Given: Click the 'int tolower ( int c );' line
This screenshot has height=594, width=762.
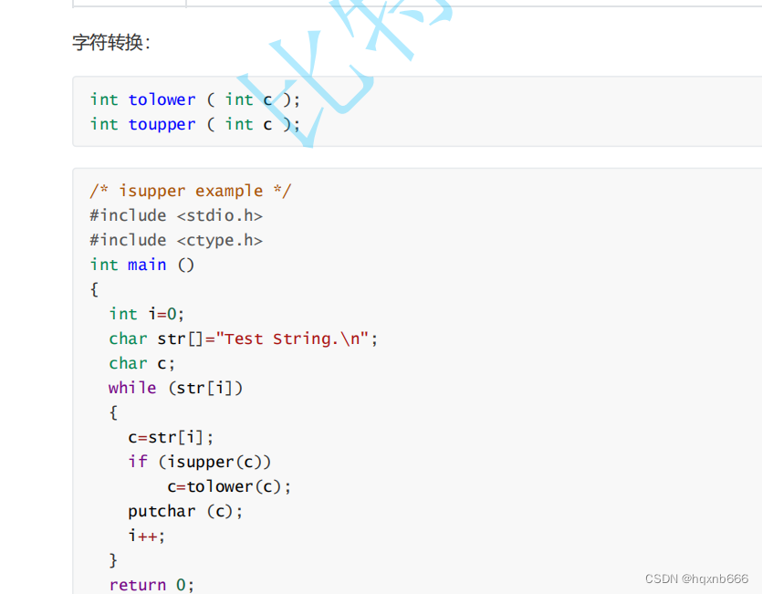Looking at the screenshot, I should [195, 99].
